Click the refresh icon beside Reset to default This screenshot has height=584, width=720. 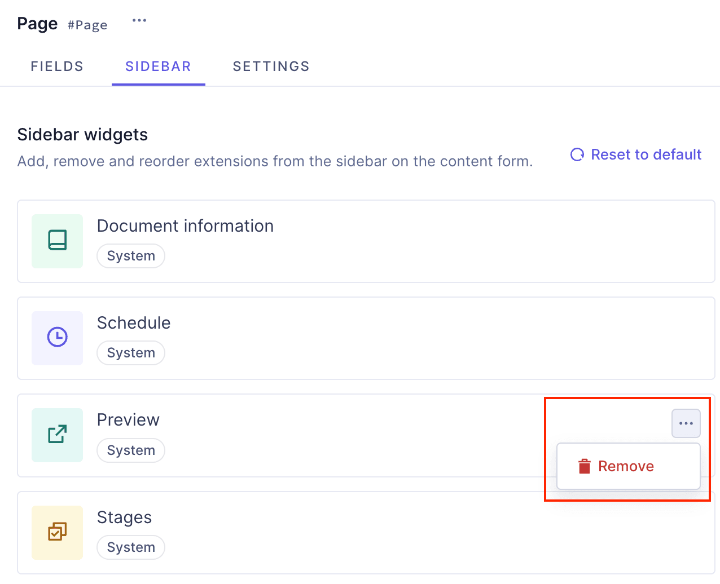point(577,154)
